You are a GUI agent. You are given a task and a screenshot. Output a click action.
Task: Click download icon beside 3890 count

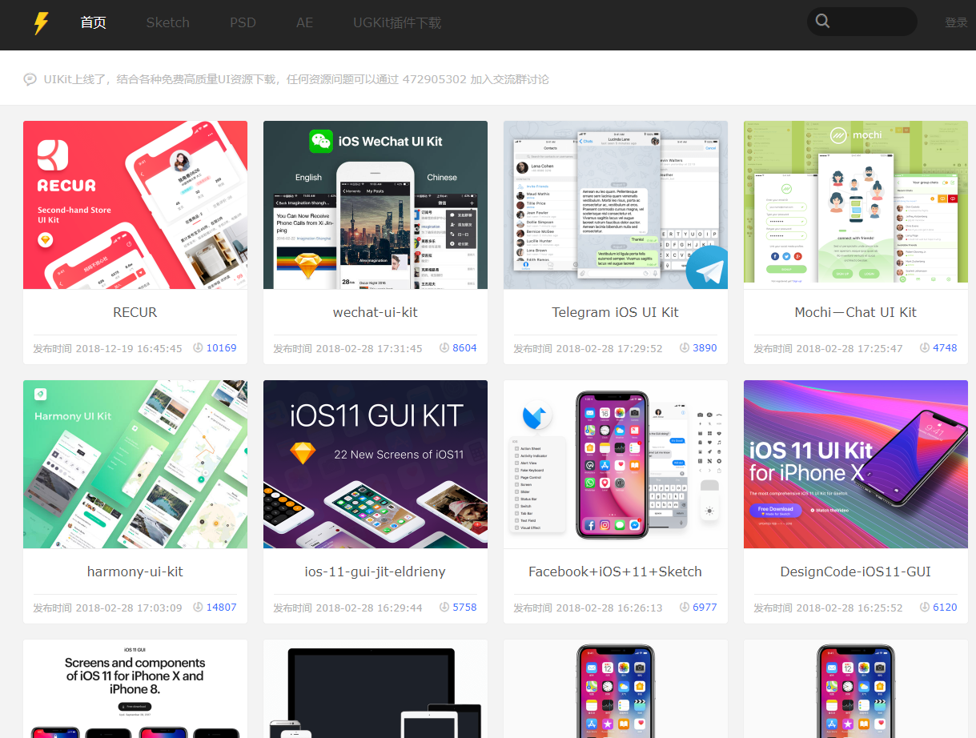pos(685,348)
